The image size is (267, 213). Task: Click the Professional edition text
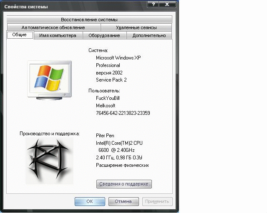108,65
